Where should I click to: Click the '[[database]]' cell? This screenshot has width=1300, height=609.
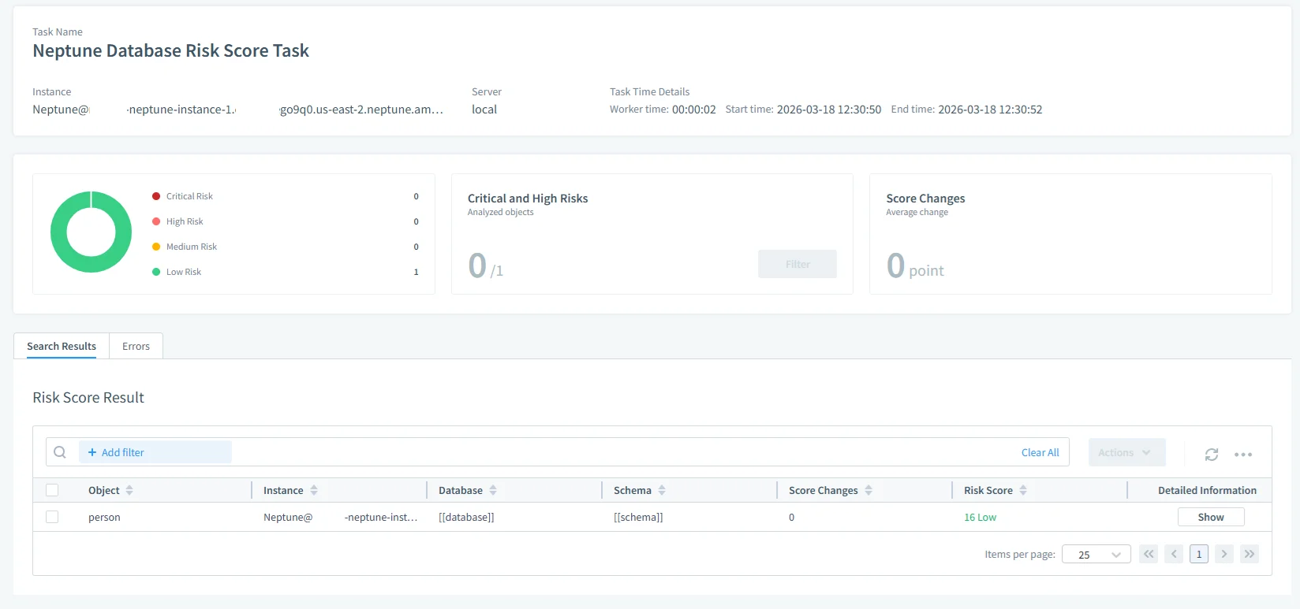tap(466, 518)
